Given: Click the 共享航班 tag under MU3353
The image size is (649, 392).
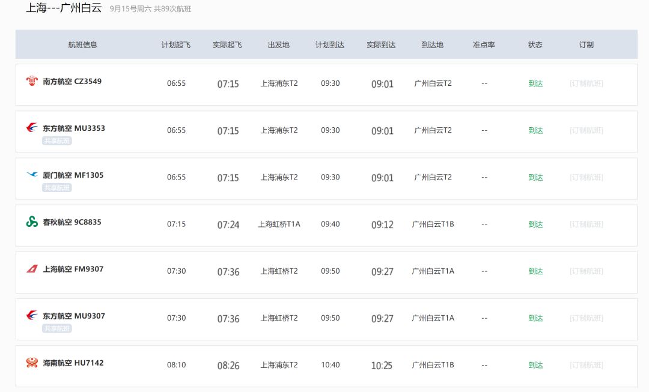Looking at the screenshot, I should (57, 141).
